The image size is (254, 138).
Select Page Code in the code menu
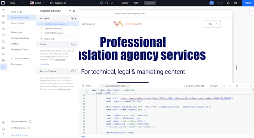(17, 12)
